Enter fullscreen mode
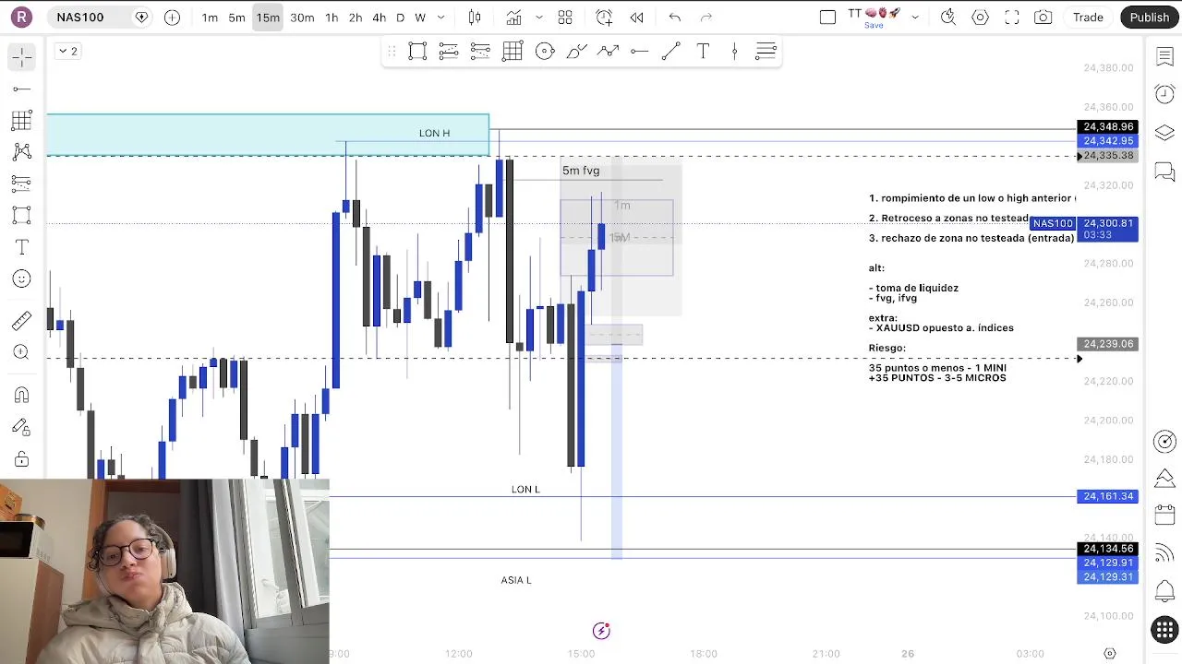 [x=1012, y=18]
